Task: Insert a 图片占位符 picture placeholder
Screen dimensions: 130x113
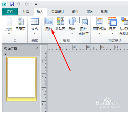Action: (x=84, y=26)
